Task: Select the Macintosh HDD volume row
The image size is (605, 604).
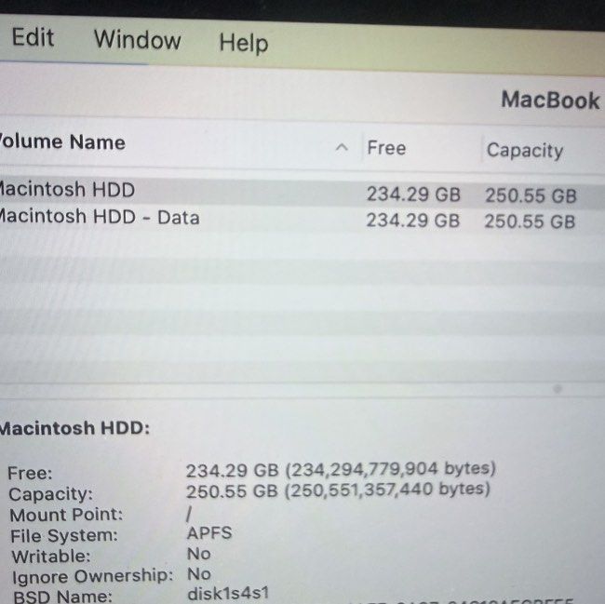Action: point(302,194)
